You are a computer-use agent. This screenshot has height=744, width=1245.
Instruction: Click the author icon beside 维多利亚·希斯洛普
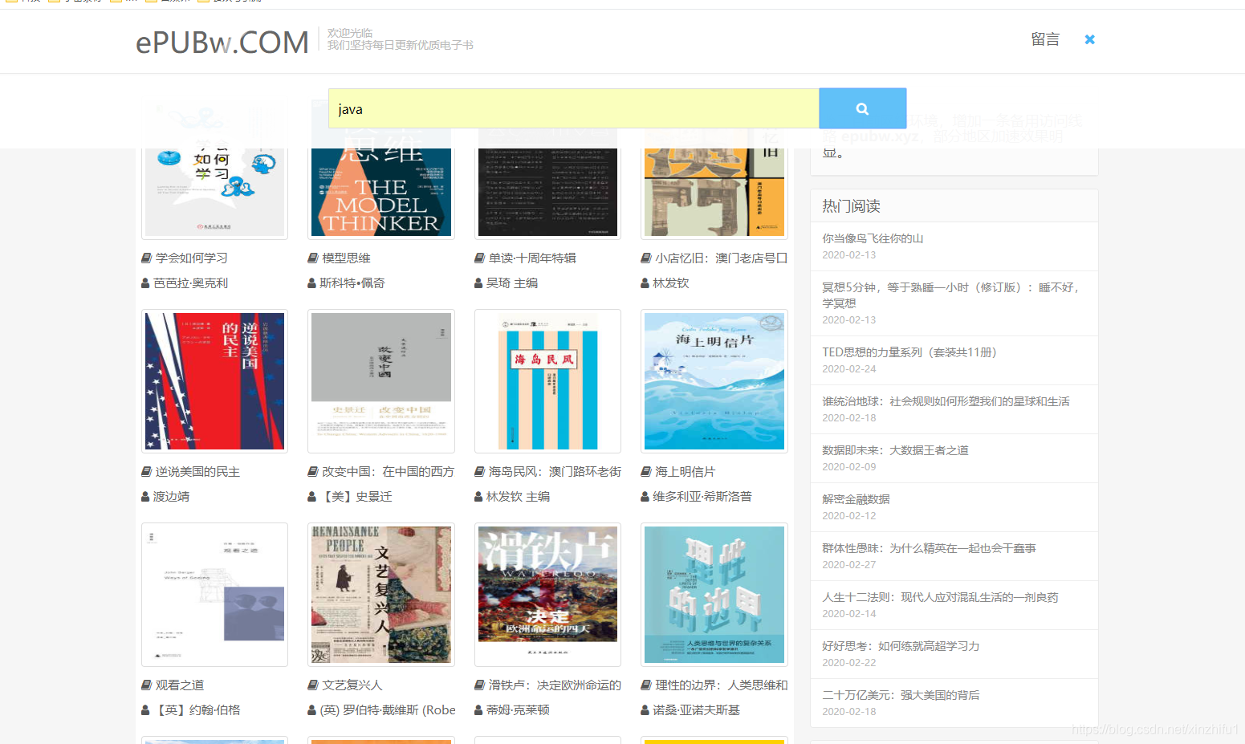pyautogui.click(x=645, y=497)
